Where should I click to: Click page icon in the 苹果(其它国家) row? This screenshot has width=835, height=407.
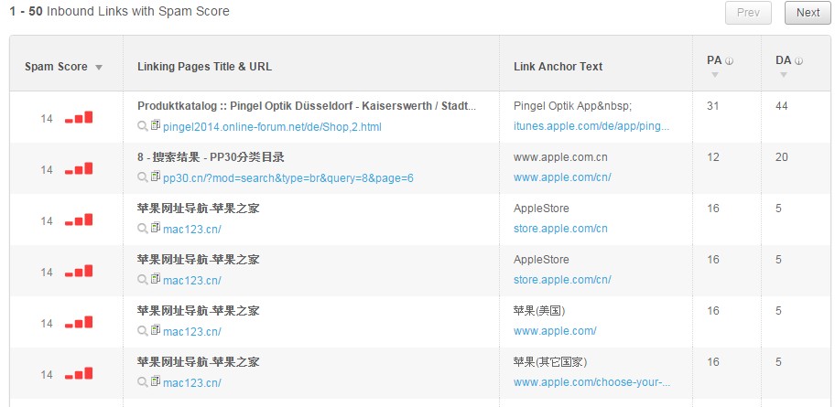pos(156,381)
